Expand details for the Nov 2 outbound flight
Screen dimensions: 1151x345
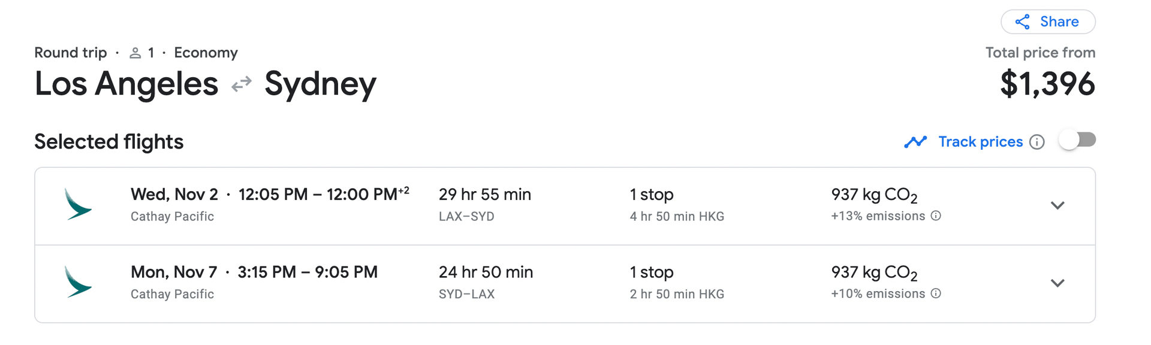[x=1058, y=205]
